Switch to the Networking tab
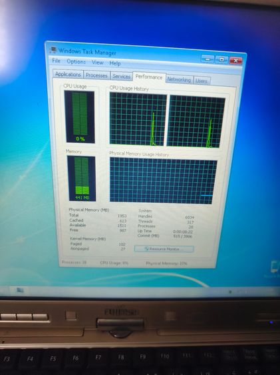The width and height of the screenshot is (280, 375). pos(179,79)
